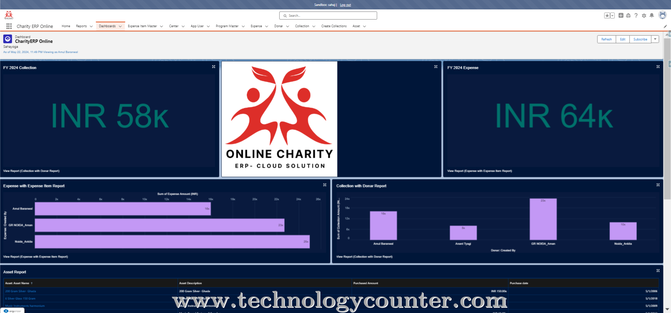Click the Refresh button
Viewport: 671px width, 313px height.
coord(607,39)
